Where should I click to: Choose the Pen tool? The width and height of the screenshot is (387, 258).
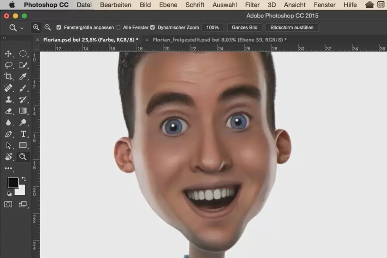click(x=8, y=134)
